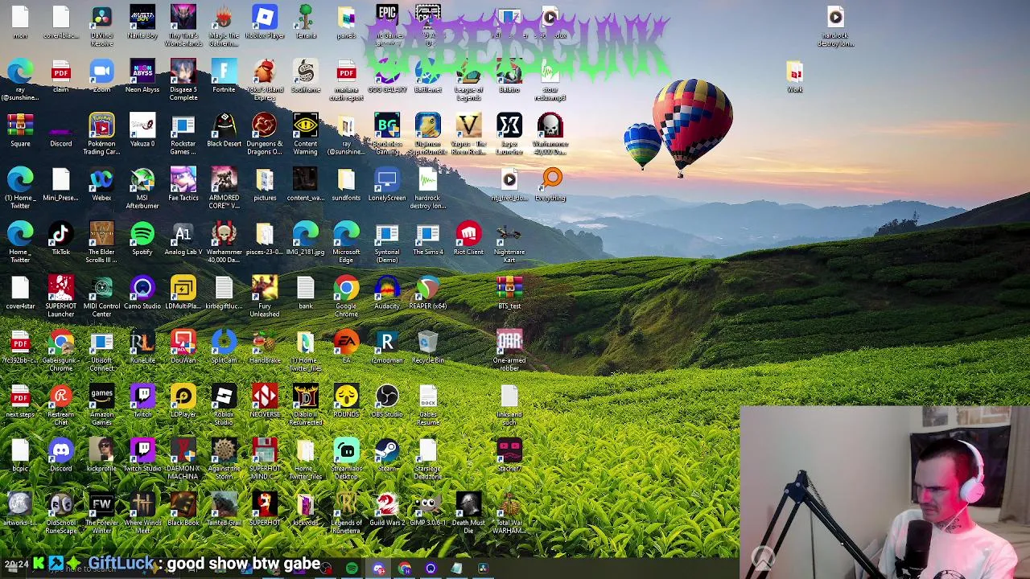
Task: Select the links and such file
Action: point(509,404)
